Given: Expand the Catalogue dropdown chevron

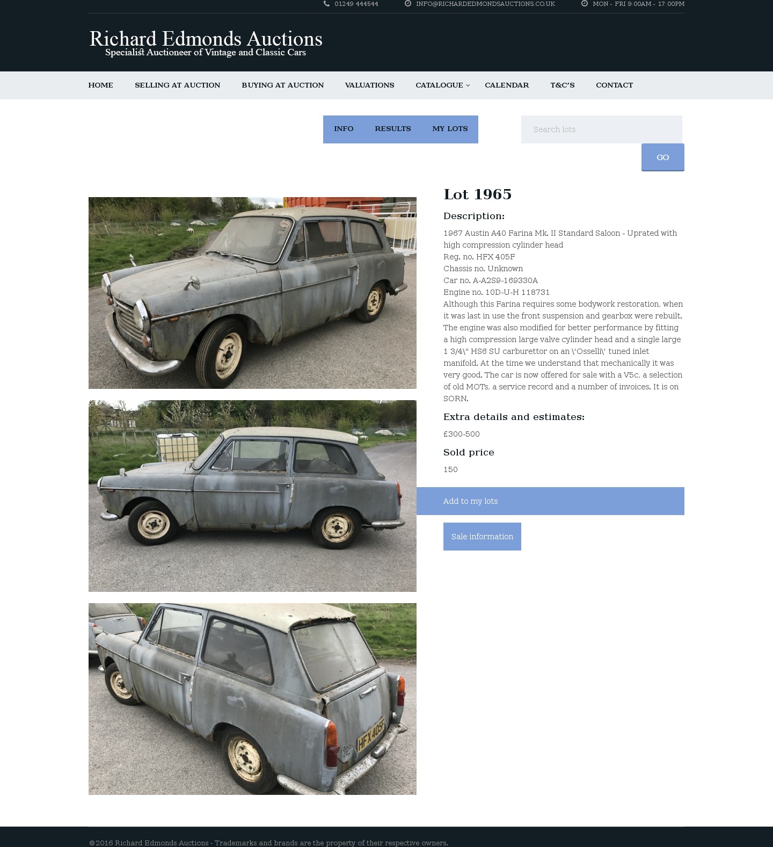Looking at the screenshot, I should tap(468, 85).
